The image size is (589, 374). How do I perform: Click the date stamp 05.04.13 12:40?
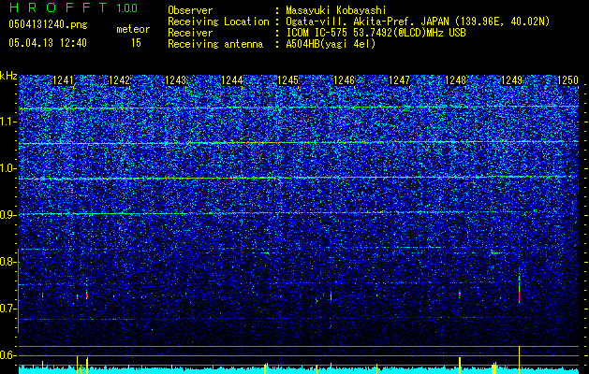(48, 43)
